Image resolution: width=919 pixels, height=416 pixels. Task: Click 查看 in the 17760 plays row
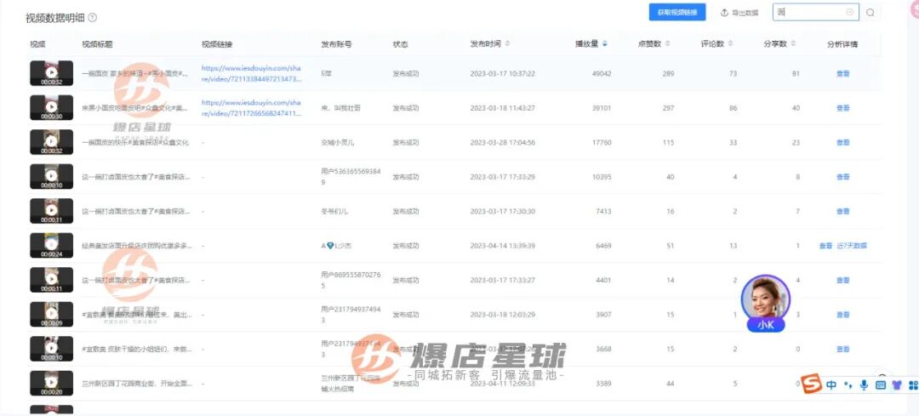(842, 143)
